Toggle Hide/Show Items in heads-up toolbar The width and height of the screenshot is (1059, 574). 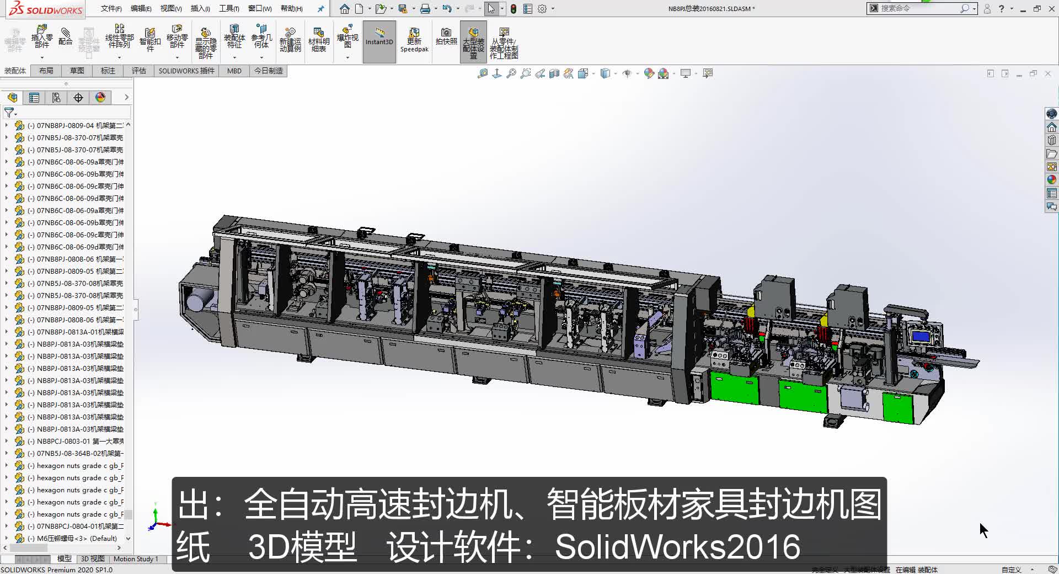point(628,73)
